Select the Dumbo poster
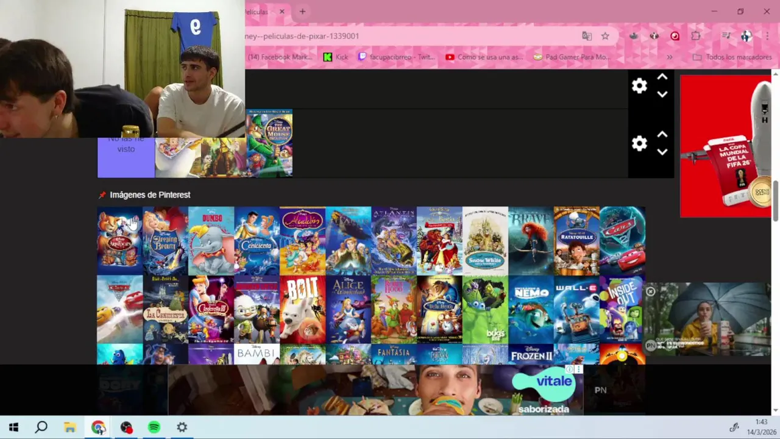 click(x=211, y=241)
